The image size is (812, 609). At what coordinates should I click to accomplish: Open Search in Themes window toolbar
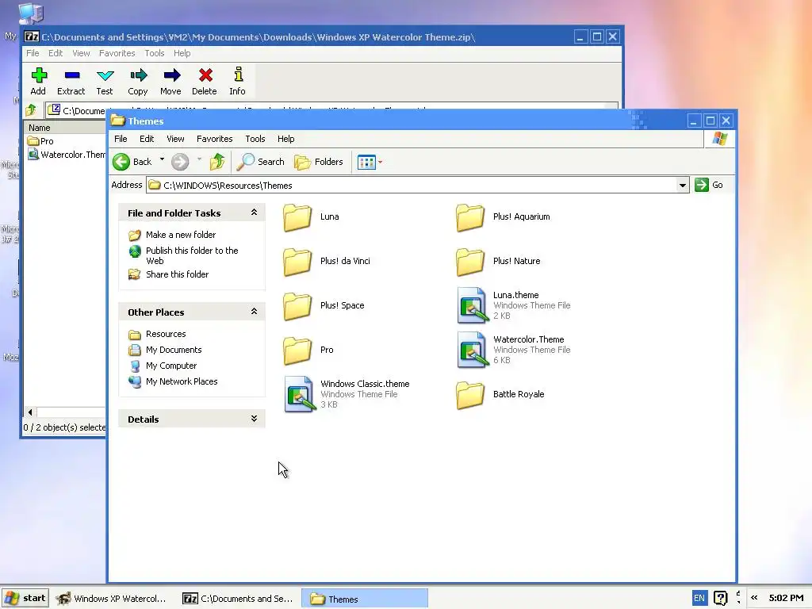click(x=260, y=162)
